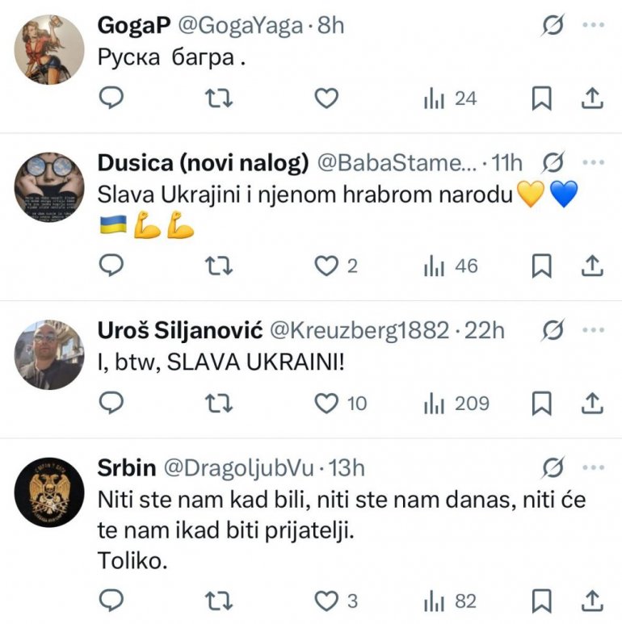Open Dusica's profile picture
This screenshot has height=624, width=622.
(49, 188)
